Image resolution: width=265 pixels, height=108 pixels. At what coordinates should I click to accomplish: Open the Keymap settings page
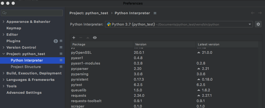pos(14,28)
